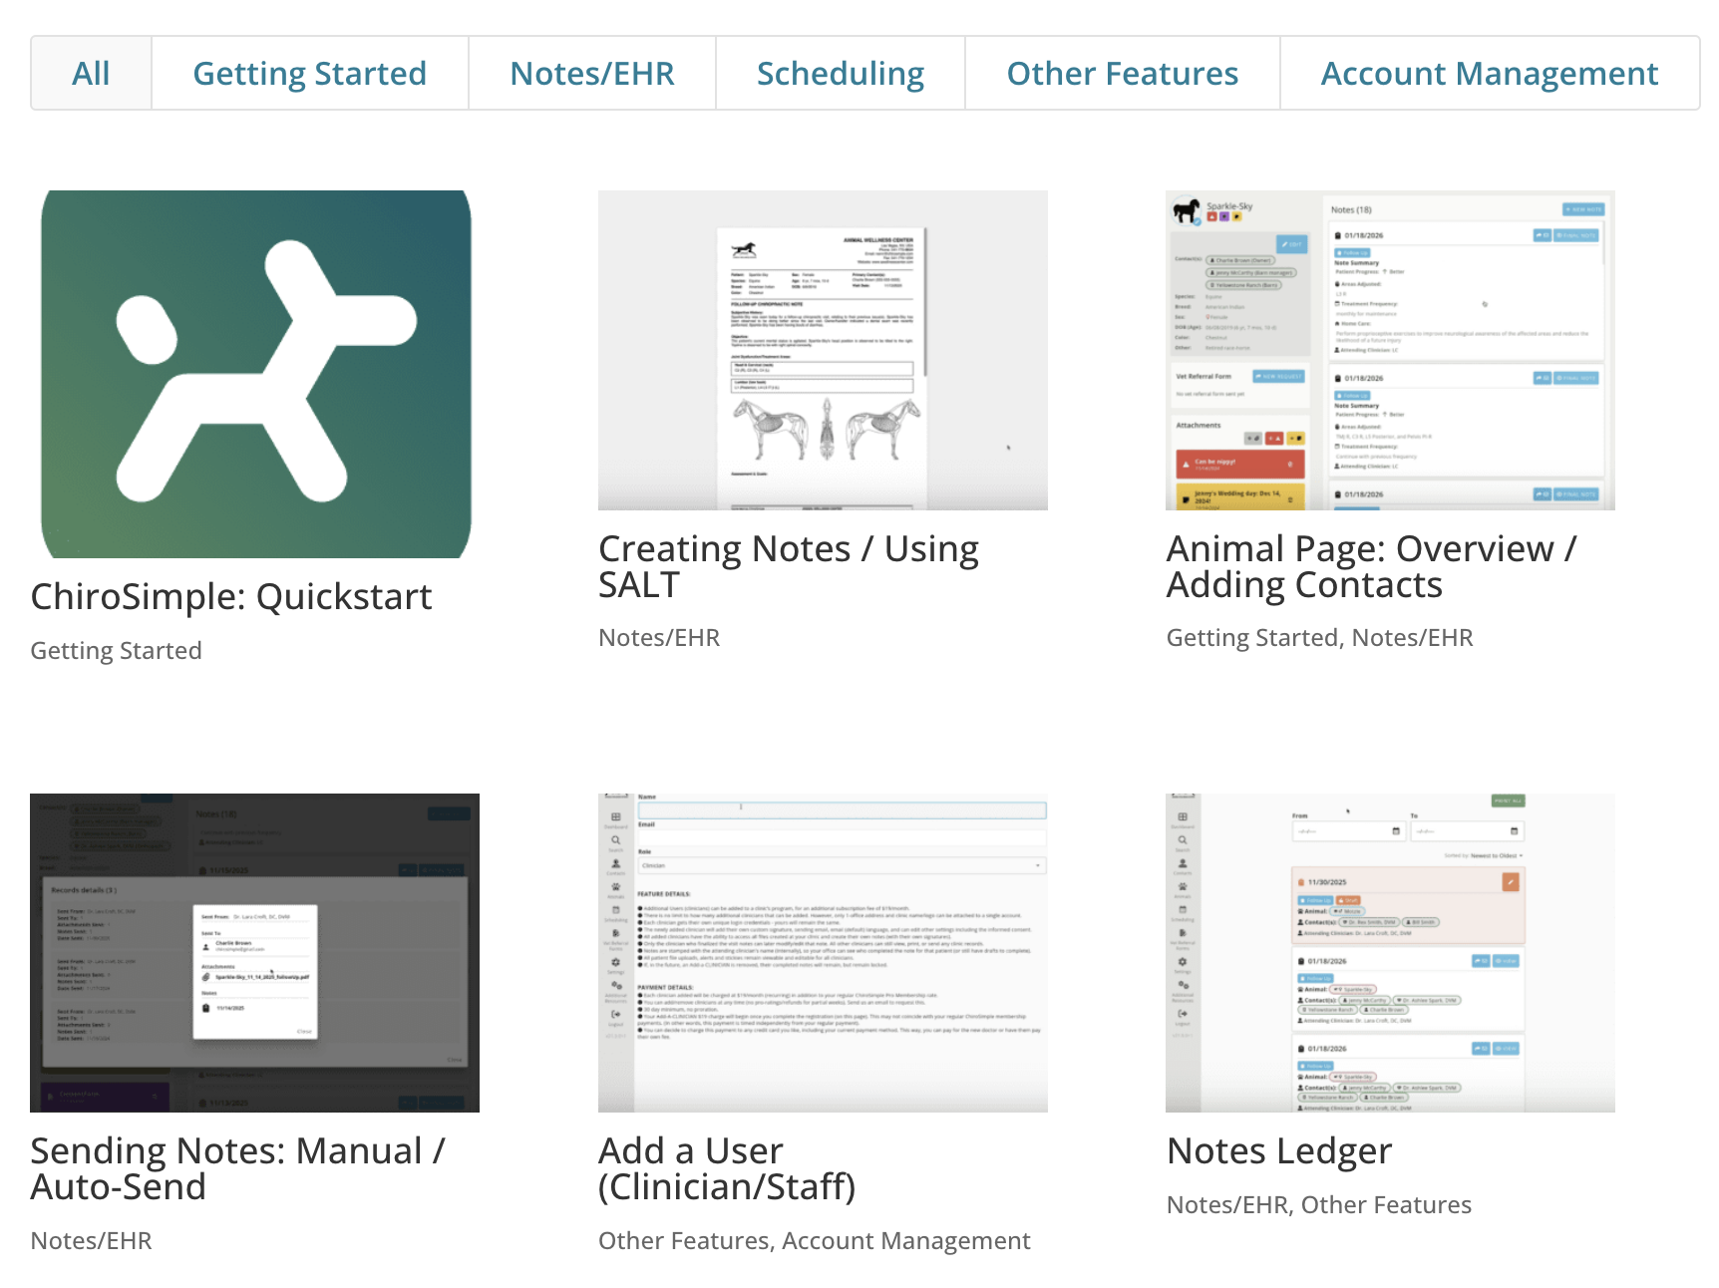
Task: Open the Notes Ledger title link
Action: [x=1278, y=1151]
